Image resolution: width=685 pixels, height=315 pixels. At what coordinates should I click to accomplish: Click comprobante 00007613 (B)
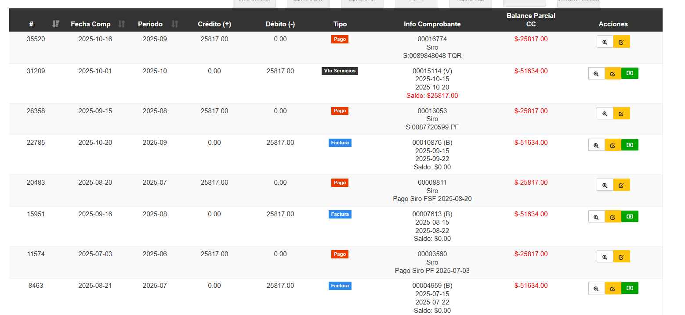(432, 214)
